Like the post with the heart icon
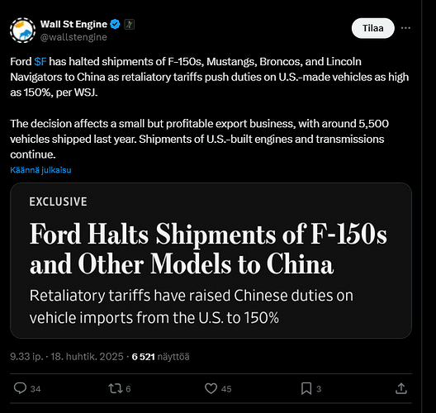Viewport: 436px width, 413px height. tap(211, 388)
